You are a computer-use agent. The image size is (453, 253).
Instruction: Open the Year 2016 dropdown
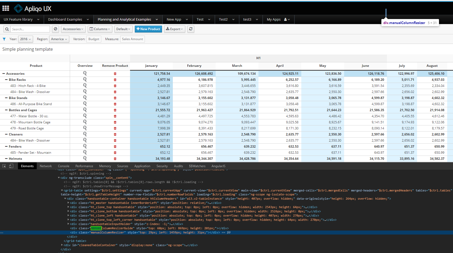pyautogui.click(x=25, y=39)
